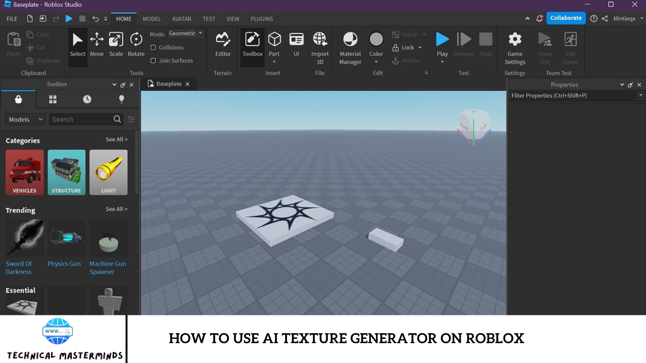646x363 pixels.
Task: Select the Machine Gun Spawner model
Action: pos(108,248)
